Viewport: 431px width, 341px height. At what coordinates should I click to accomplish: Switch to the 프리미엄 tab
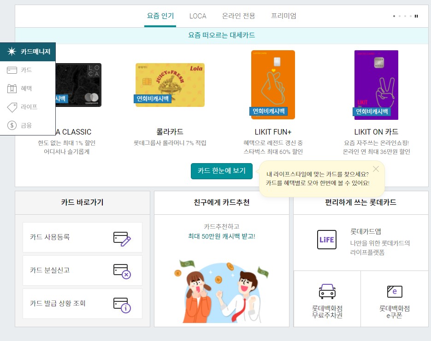click(x=283, y=16)
